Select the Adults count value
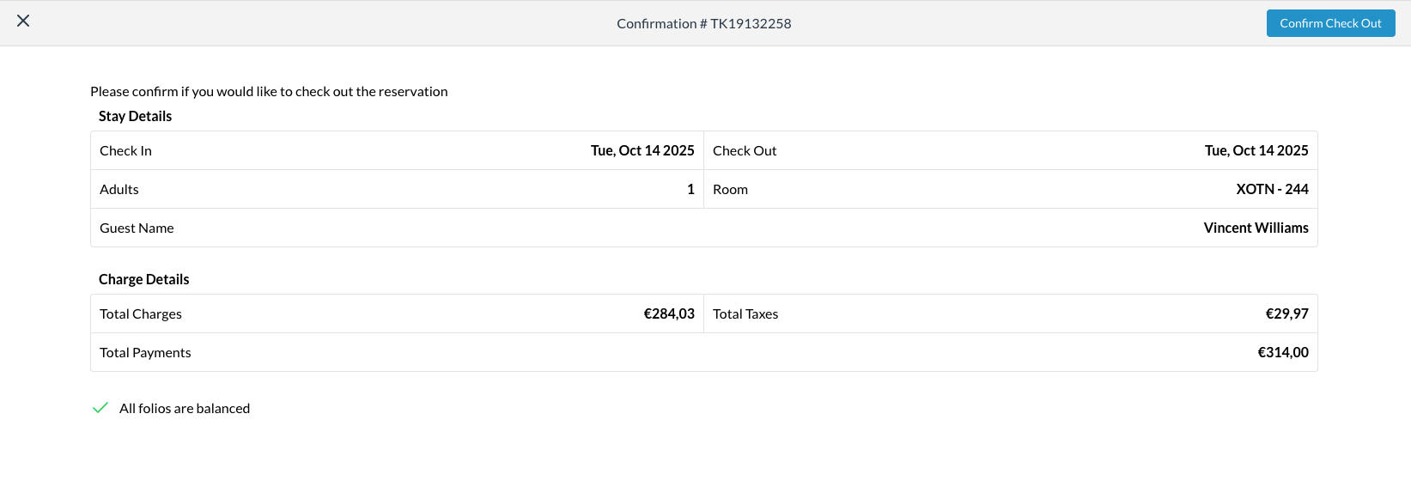Screen dimensions: 1411x499 (690, 189)
